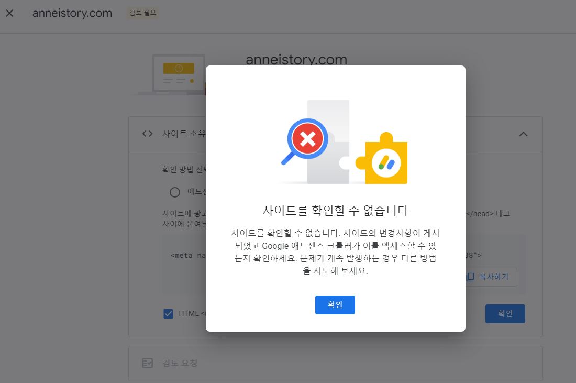
Task: Open the 검토 요청 section
Action: [335, 363]
